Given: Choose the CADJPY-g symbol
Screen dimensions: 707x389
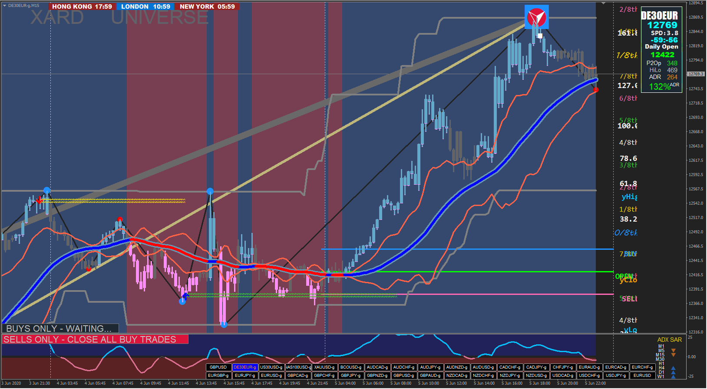Looking at the screenshot, I should (x=536, y=367).
